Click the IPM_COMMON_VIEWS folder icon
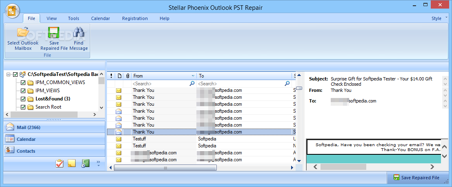This screenshot has width=452, height=187. pyautogui.click(x=31, y=83)
